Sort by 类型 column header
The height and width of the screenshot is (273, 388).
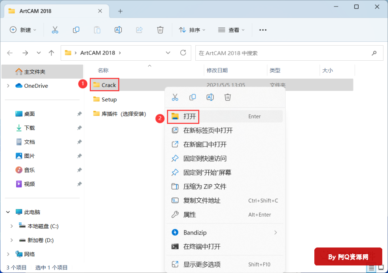pos(275,70)
